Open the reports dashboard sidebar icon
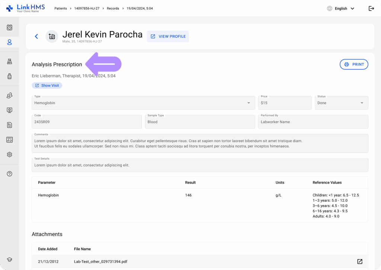381x270 pixels. pos(9,140)
